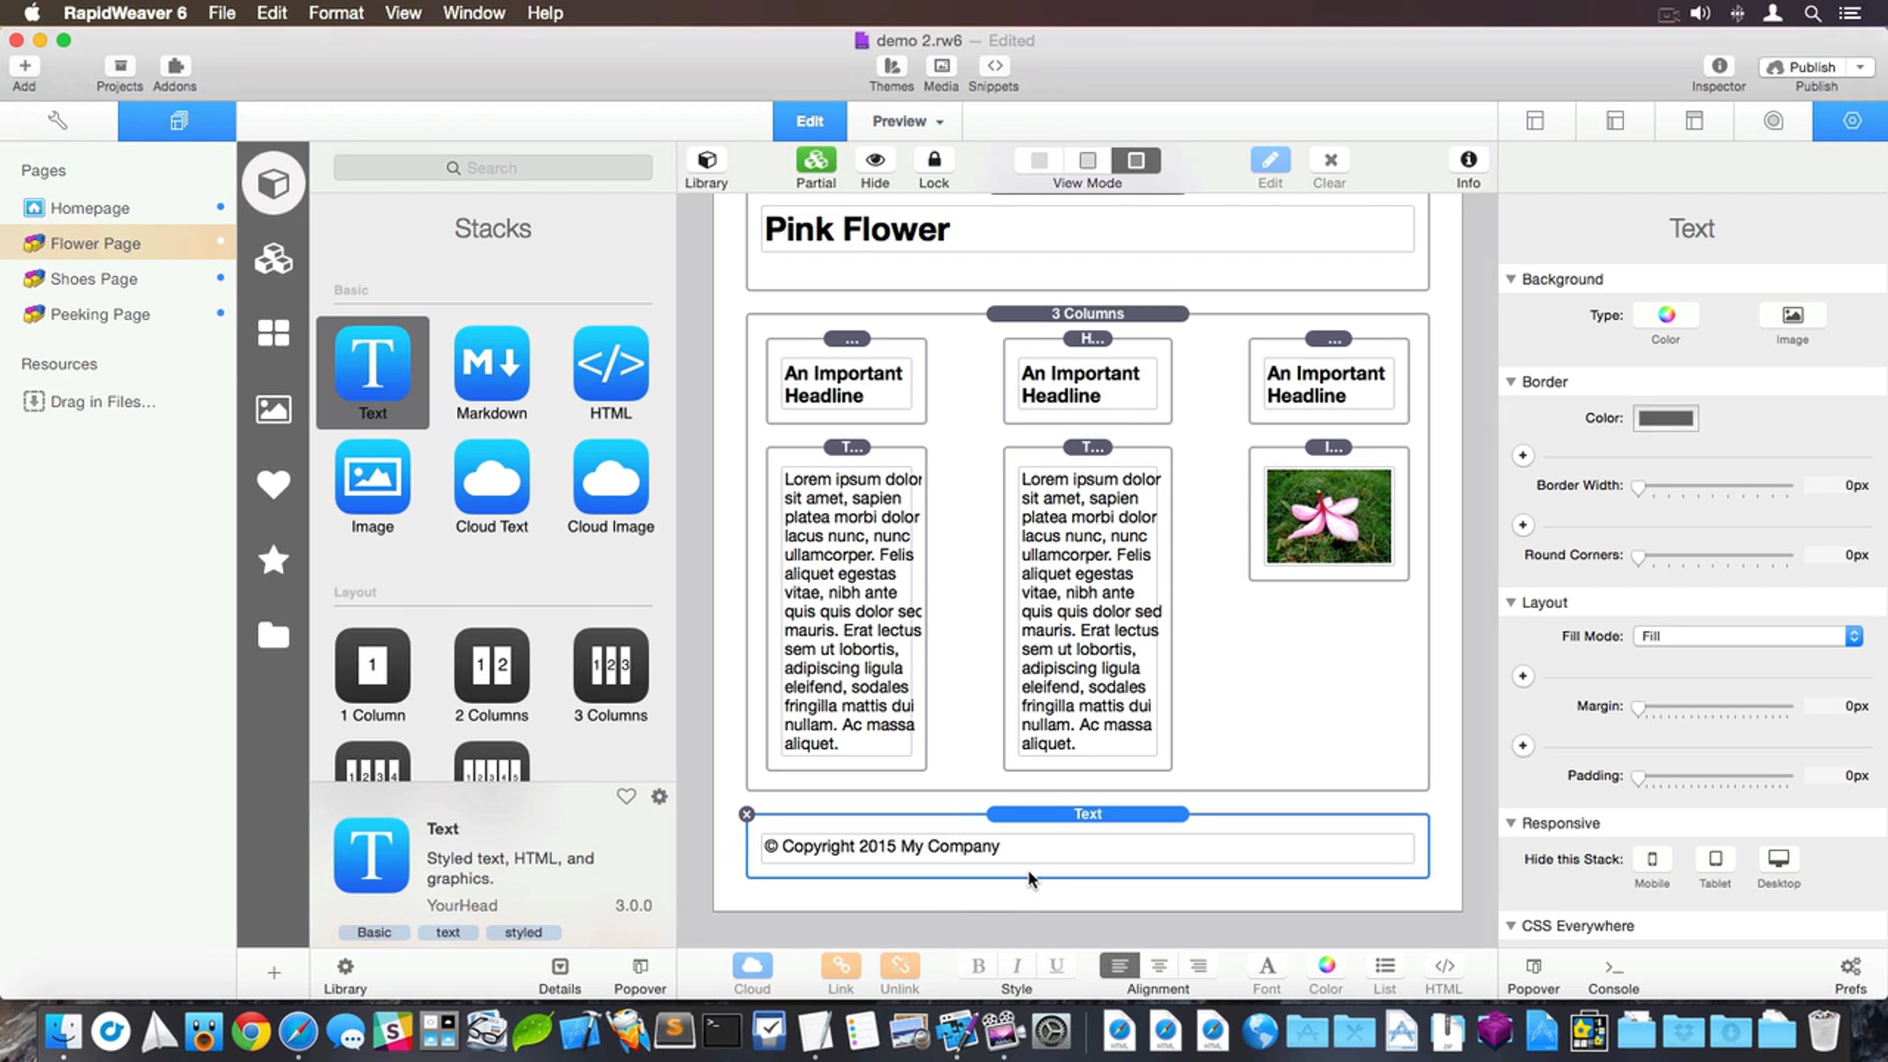Toggle Lock on the selected stack

[x=934, y=168]
